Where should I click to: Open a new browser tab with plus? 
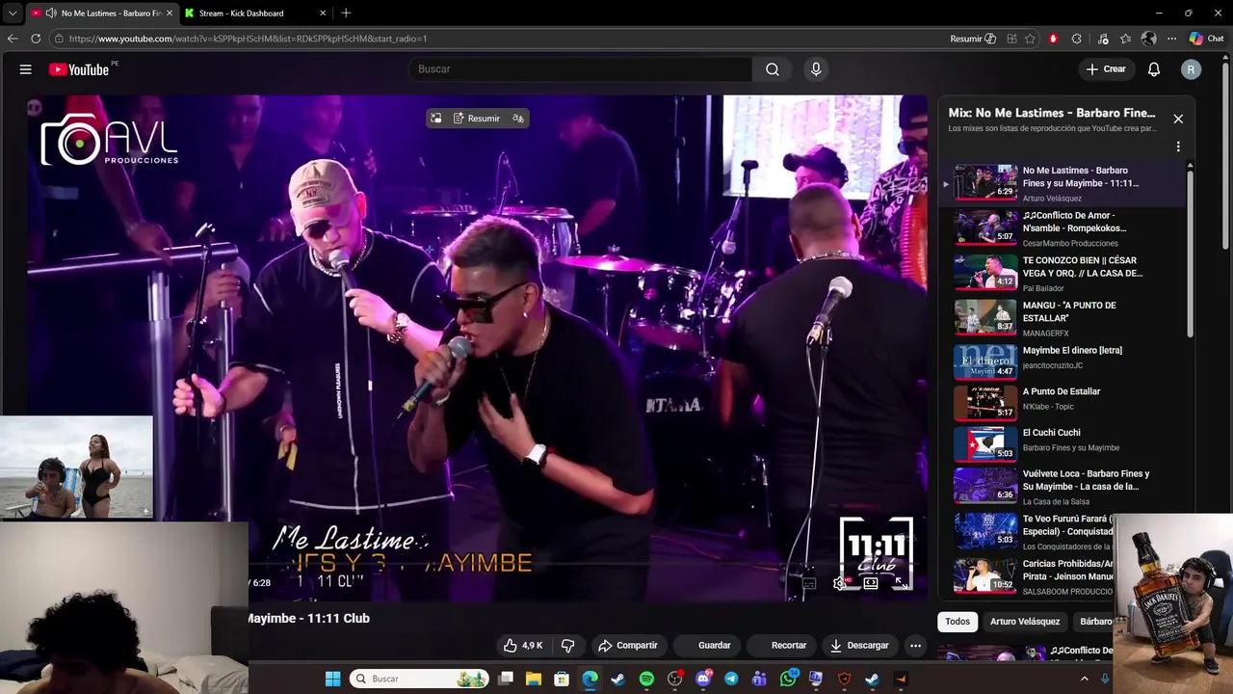[346, 13]
